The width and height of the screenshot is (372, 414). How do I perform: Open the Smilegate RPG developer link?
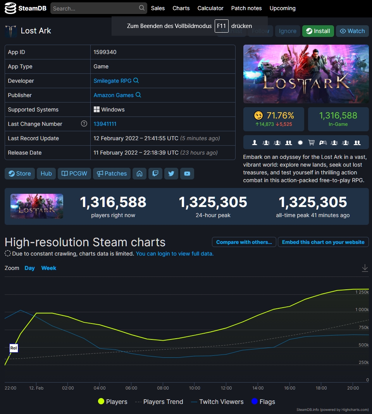[112, 81]
